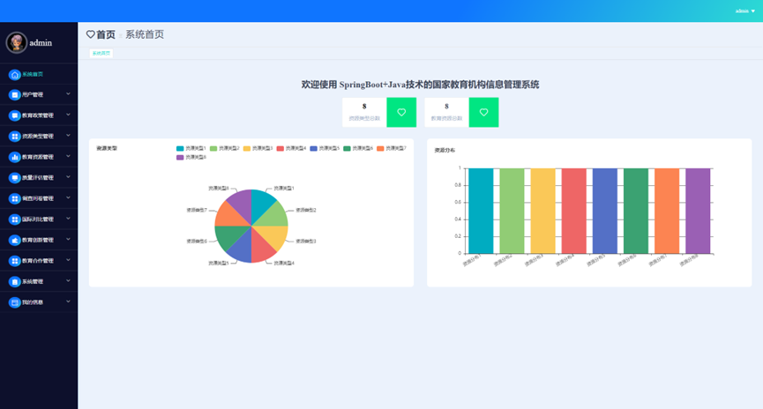
Task: Click the 系统首页 home icon in sidebar
Action: [x=15, y=74]
